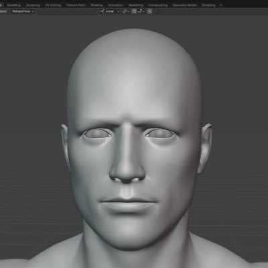Viewport: 268px width, 268px height.
Task: Switch to the Sculpting workspace tab
Action: point(33,5)
